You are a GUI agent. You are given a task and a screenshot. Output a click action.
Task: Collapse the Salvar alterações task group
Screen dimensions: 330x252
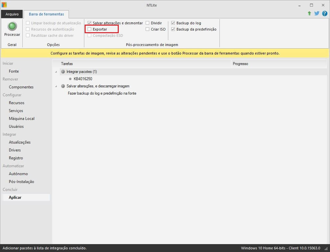(56, 86)
